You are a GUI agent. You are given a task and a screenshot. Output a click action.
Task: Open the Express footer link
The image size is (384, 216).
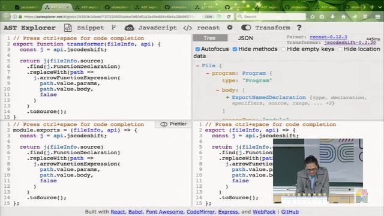[228, 212]
